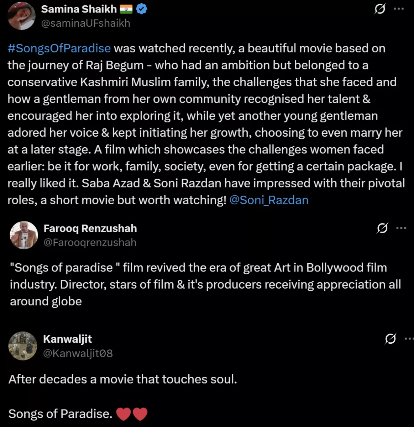Click the Farooq Renzushah display name
Image resolution: width=414 pixels, height=427 pixels.
click(x=90, y=228)
